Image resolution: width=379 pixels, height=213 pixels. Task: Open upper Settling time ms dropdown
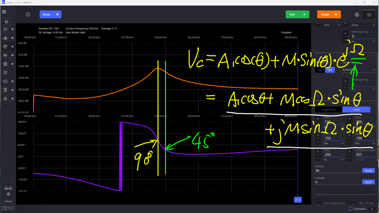point(363,41)
